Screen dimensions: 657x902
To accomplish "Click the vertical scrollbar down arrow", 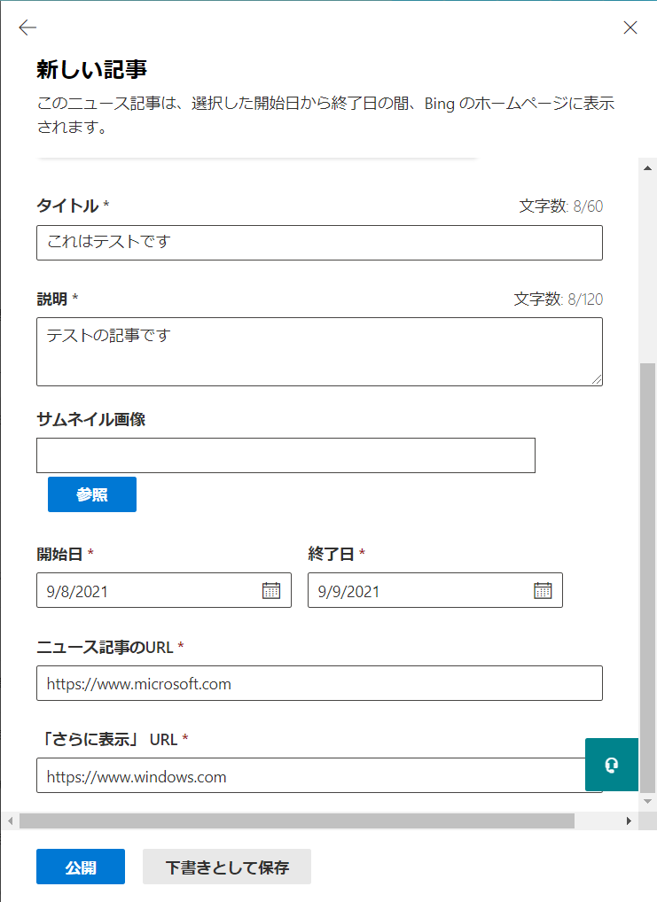I will pos(648,800).
